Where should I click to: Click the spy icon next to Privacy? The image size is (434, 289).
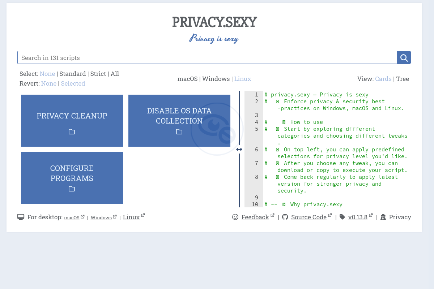(383, 217)
